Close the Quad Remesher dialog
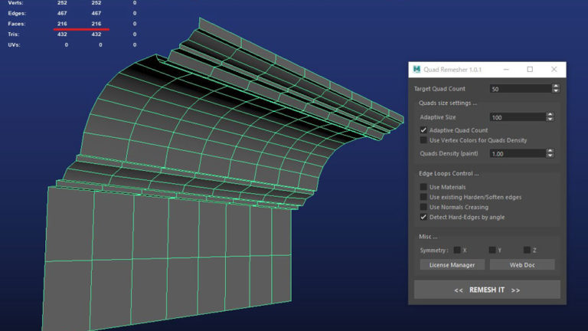Screen dimensions: 588x331 tap(554, 70)
